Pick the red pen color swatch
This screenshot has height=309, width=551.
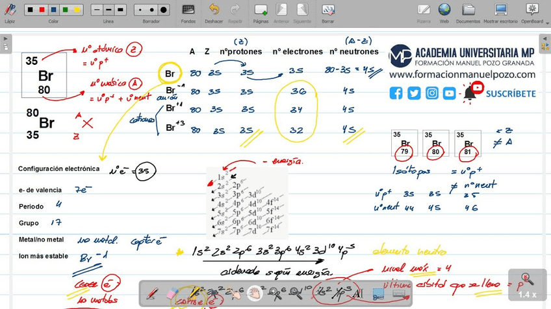click(42, 10)
